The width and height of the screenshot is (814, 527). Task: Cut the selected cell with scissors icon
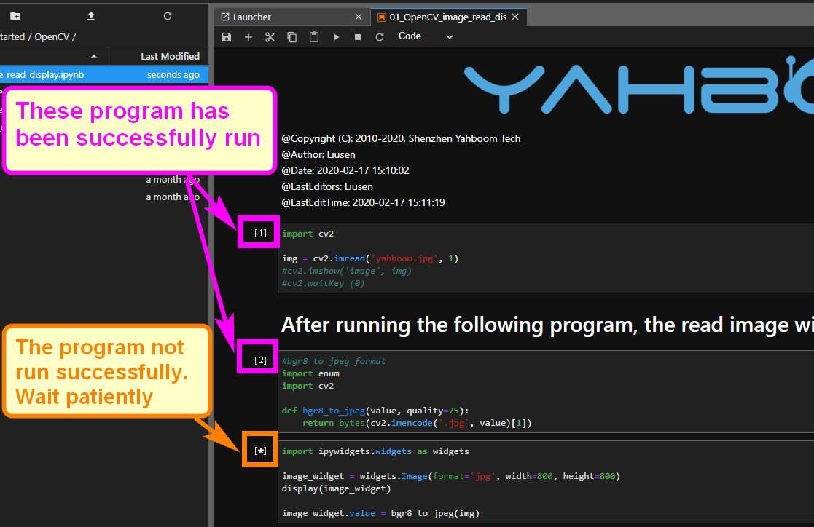270,37
